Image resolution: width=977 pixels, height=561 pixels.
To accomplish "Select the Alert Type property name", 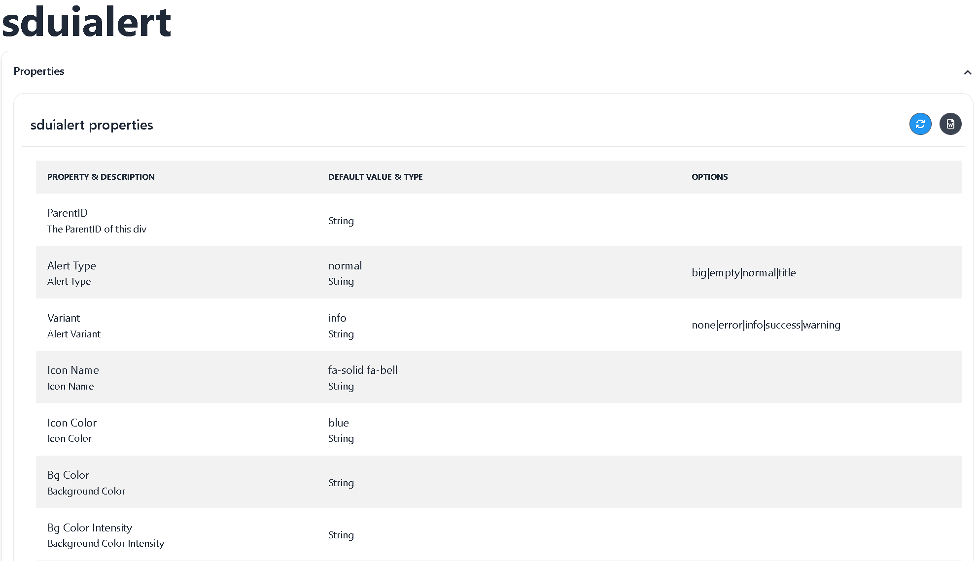I will coord(71,265).
